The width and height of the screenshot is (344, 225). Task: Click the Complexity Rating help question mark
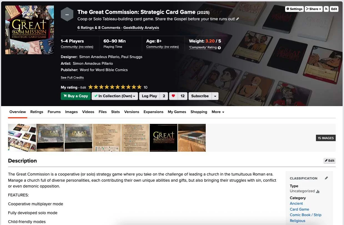point(219,47)
